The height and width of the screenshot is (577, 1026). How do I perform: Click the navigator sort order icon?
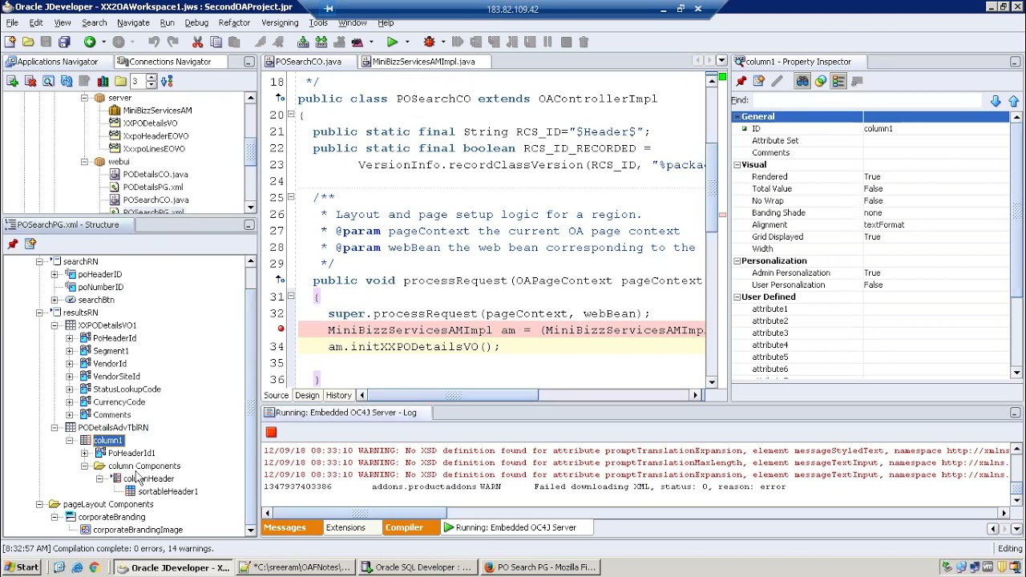(x=167, y=81)
